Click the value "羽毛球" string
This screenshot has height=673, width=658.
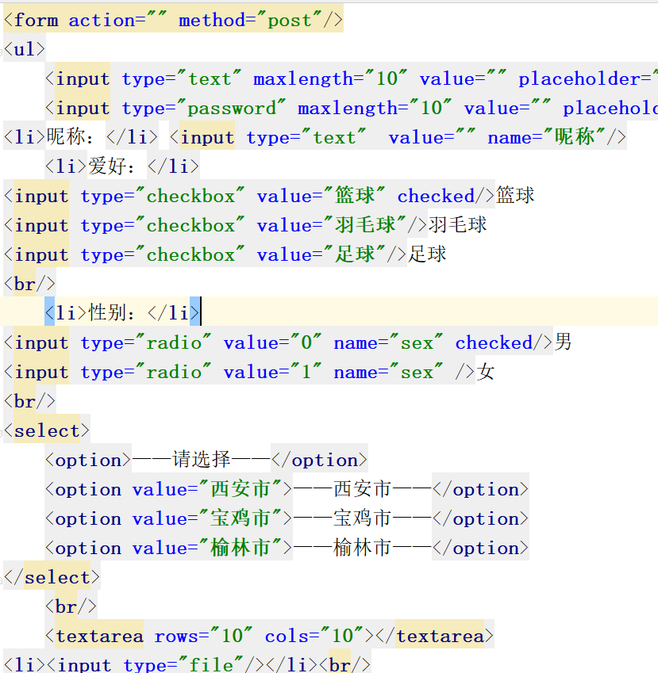365,225
